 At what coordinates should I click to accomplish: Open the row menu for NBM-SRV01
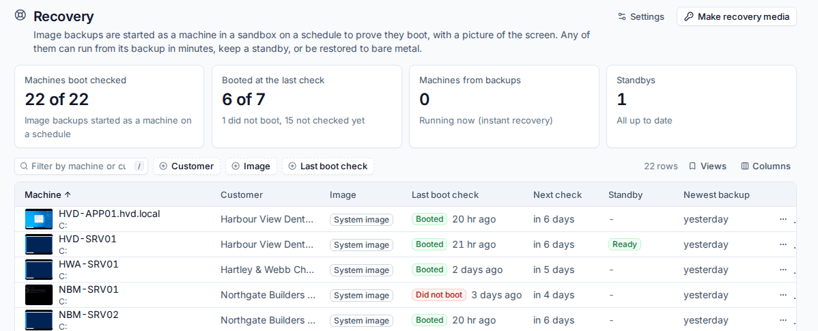[x=783, y=295]
